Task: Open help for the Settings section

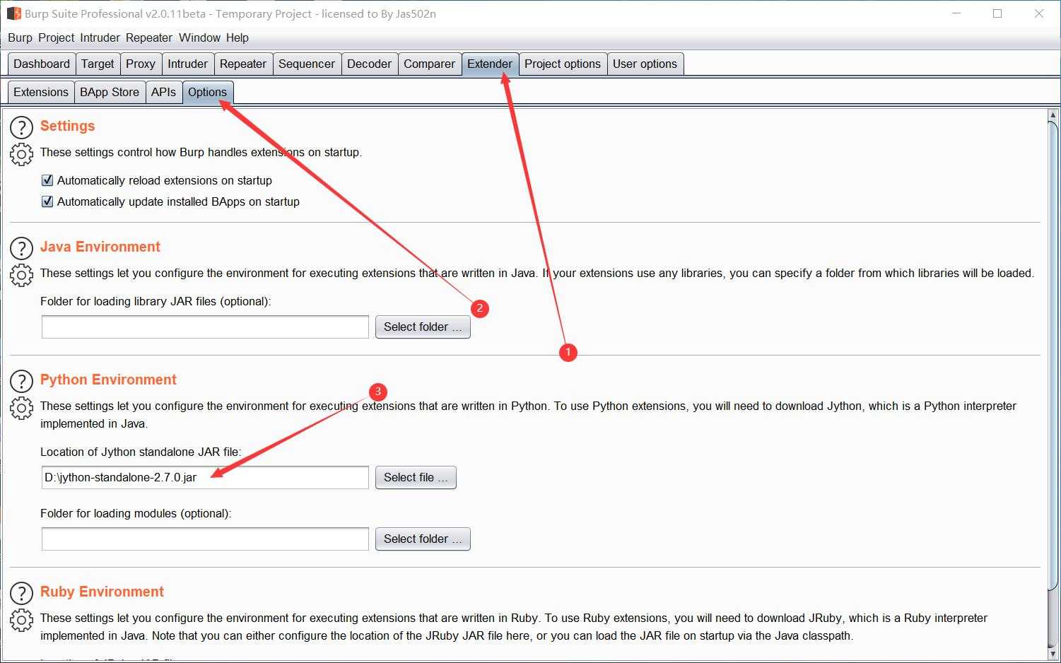Action: click(22, 127)
